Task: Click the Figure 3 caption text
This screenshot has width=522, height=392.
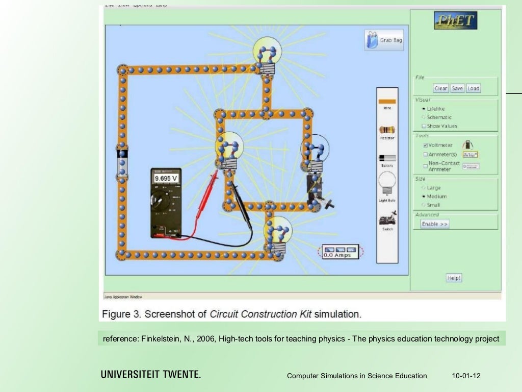Action: [x=232, y=314]
